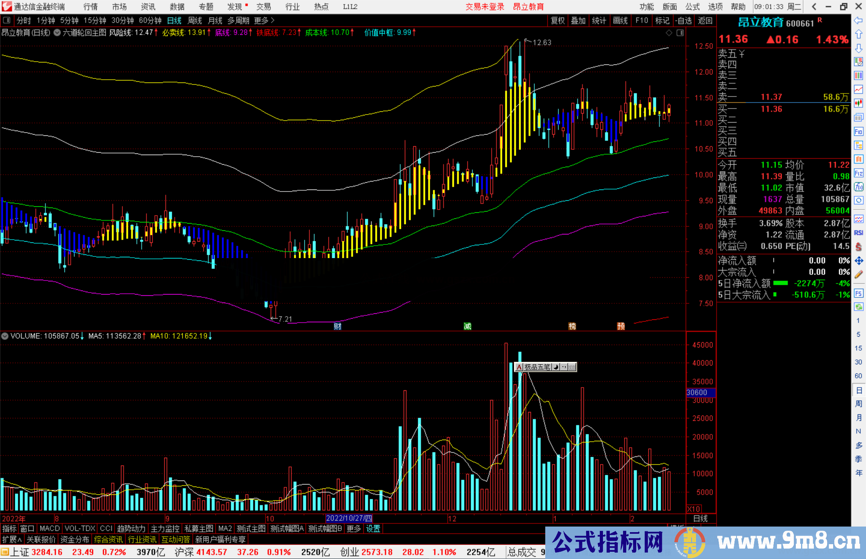Toggle chart panel layout square icon
The width and height of the screenshot is (866, 559).
[680, 33]
